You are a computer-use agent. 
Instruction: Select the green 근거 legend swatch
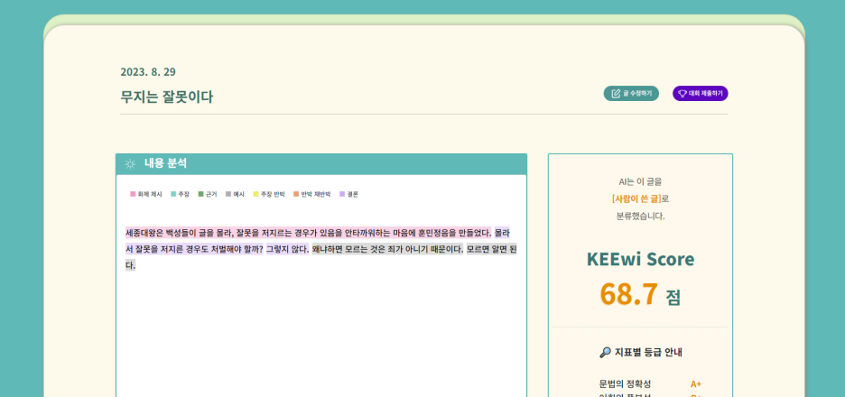[x=201, y=194]
